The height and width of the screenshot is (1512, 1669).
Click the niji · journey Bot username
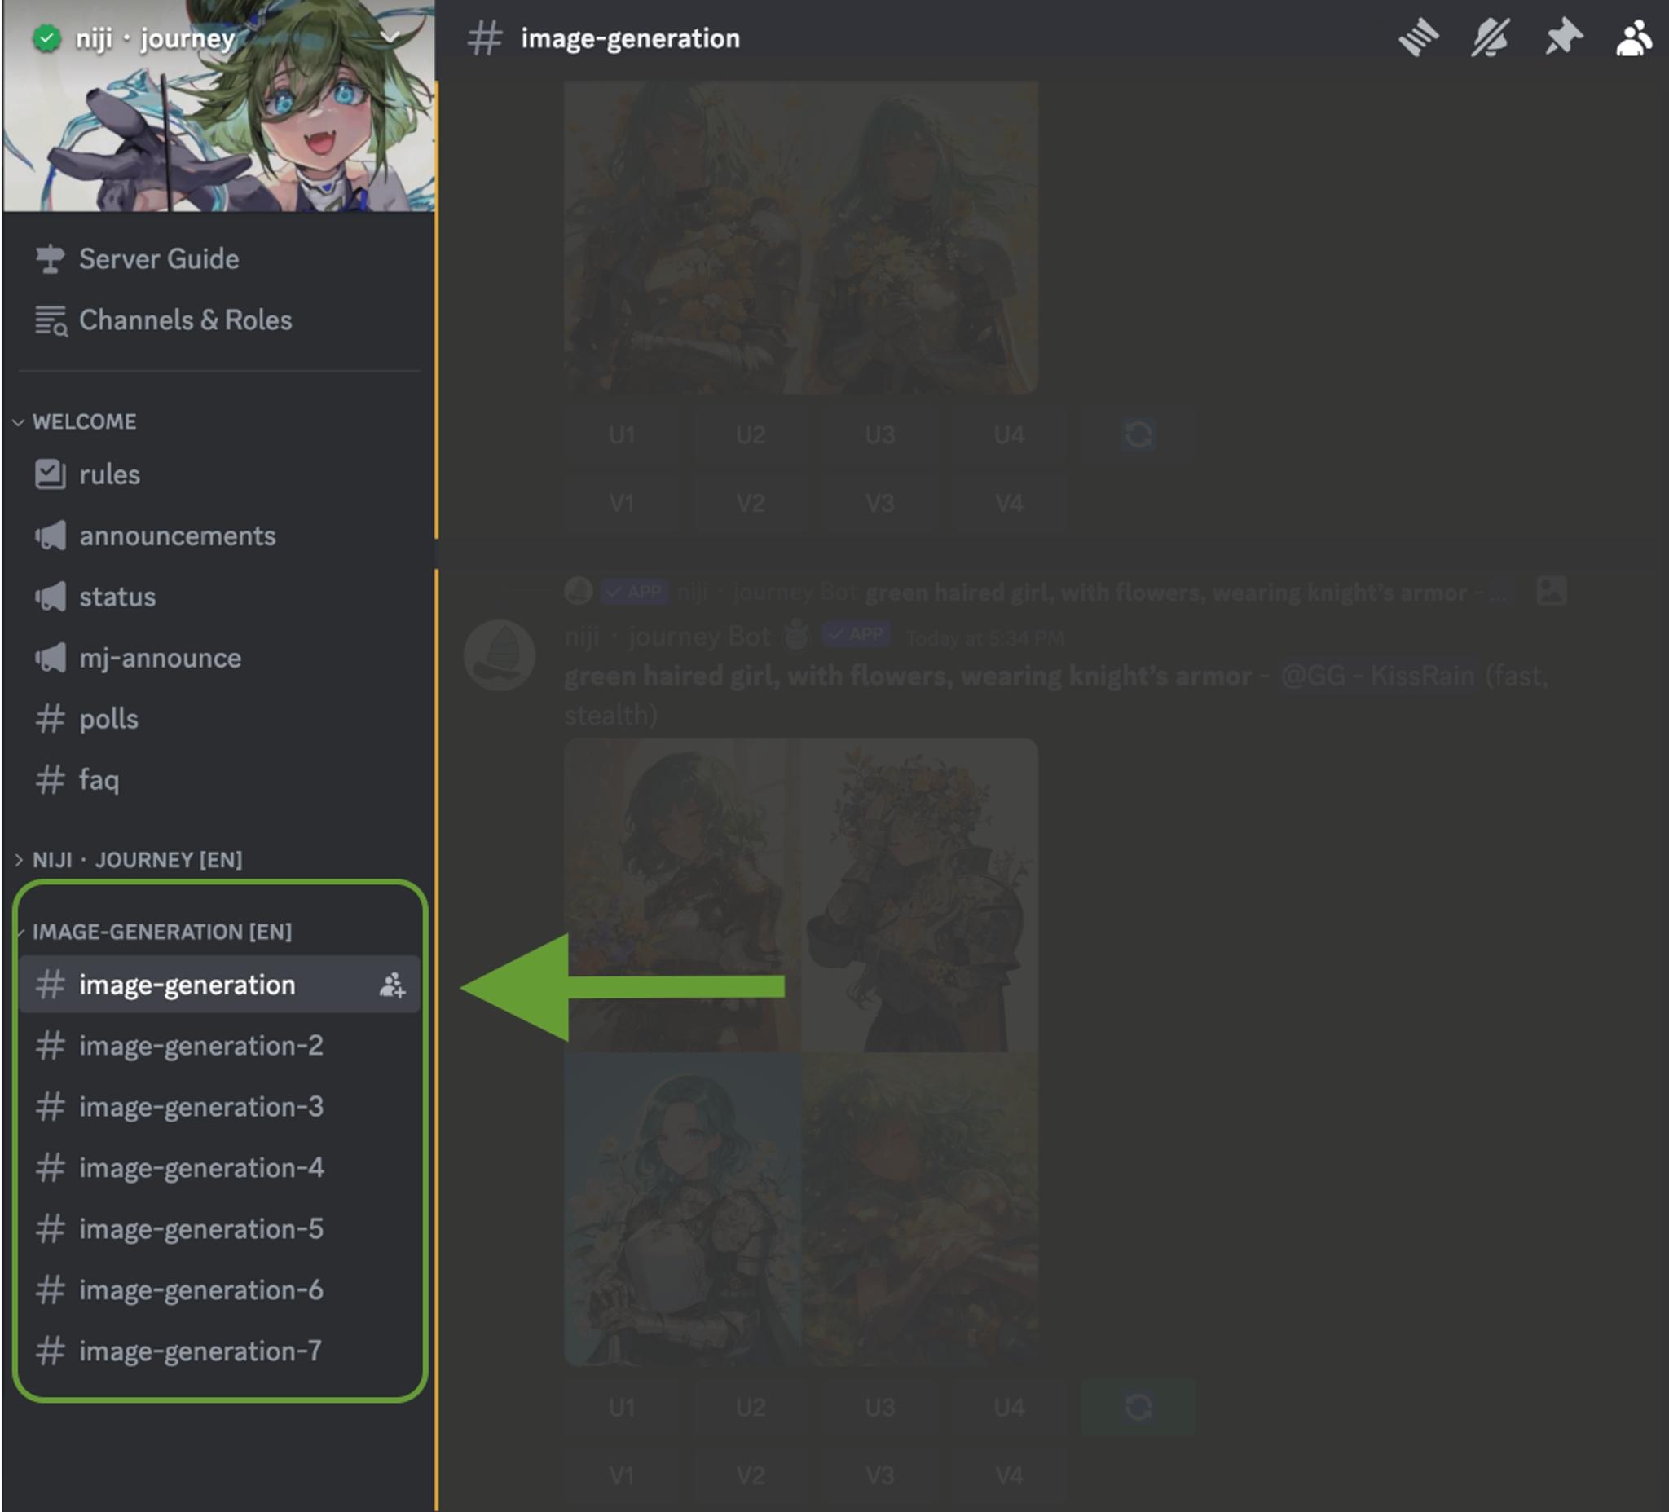click(668, 636)
